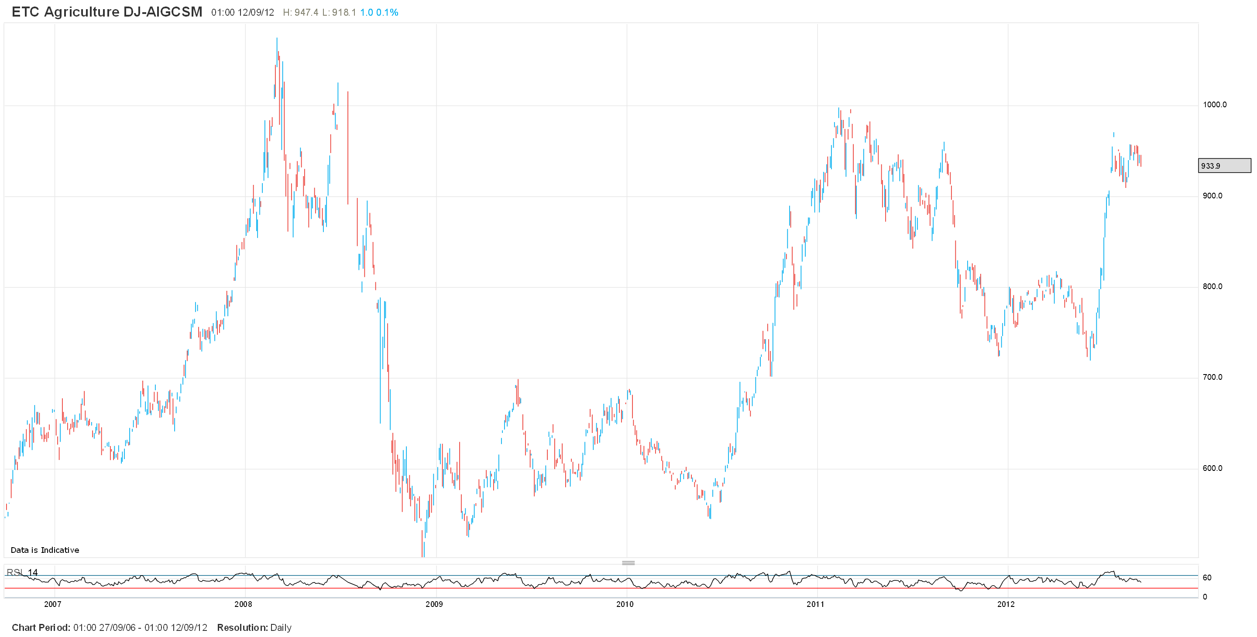
Task: Select the 2008 label on time axis
Action: click(243, 604)
